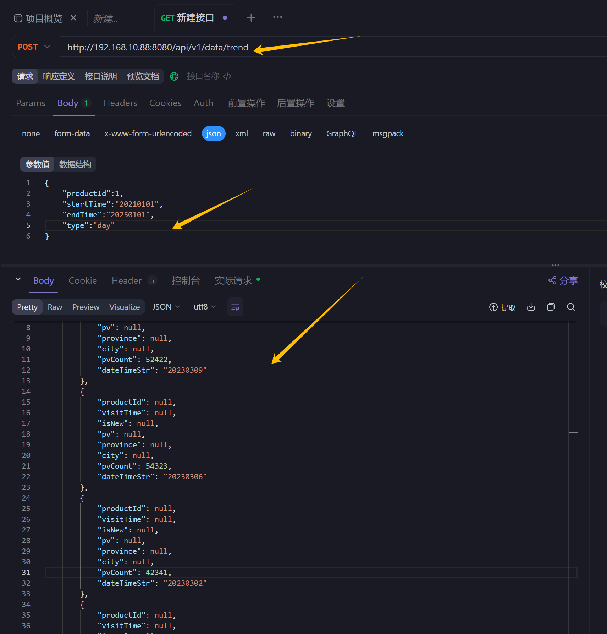The height and width of the screenshot is (634, 607).
Task: Open the response Body tab
Action: (x=44, y=280)
